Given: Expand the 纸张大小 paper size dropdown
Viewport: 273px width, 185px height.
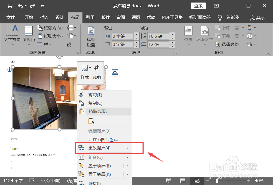Looking at the screenshot, I should click(50, 36).
